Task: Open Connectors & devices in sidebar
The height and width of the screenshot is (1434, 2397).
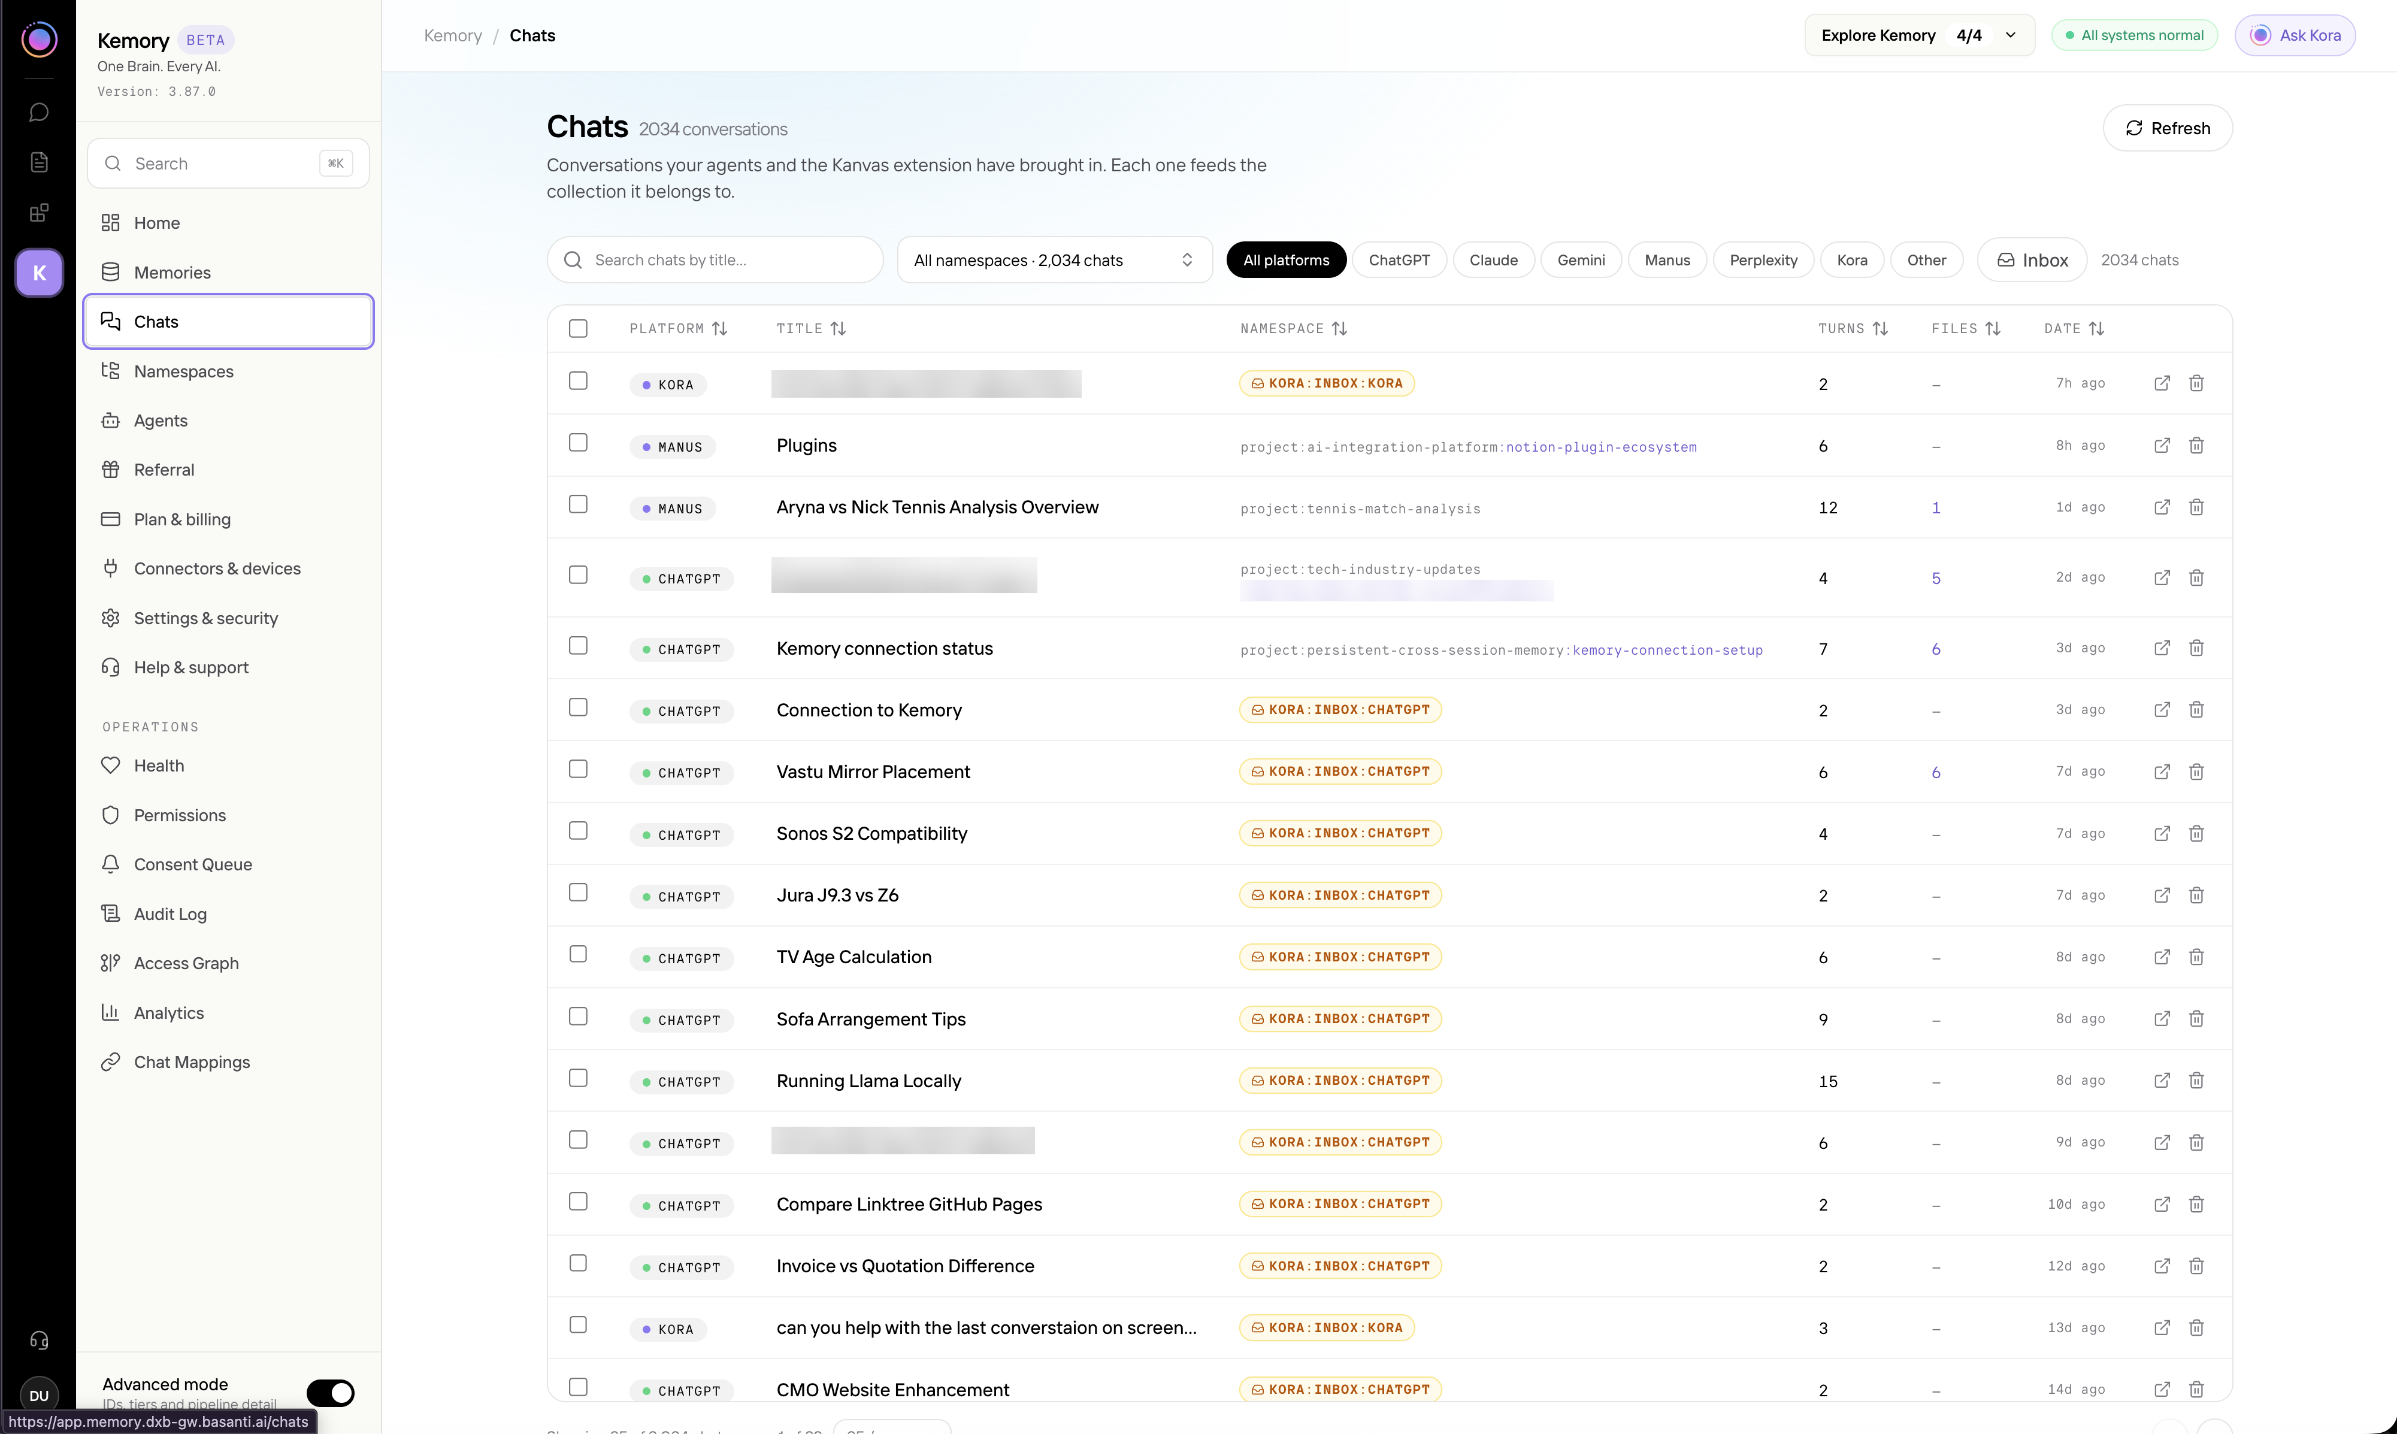Action: coord(229,568)
